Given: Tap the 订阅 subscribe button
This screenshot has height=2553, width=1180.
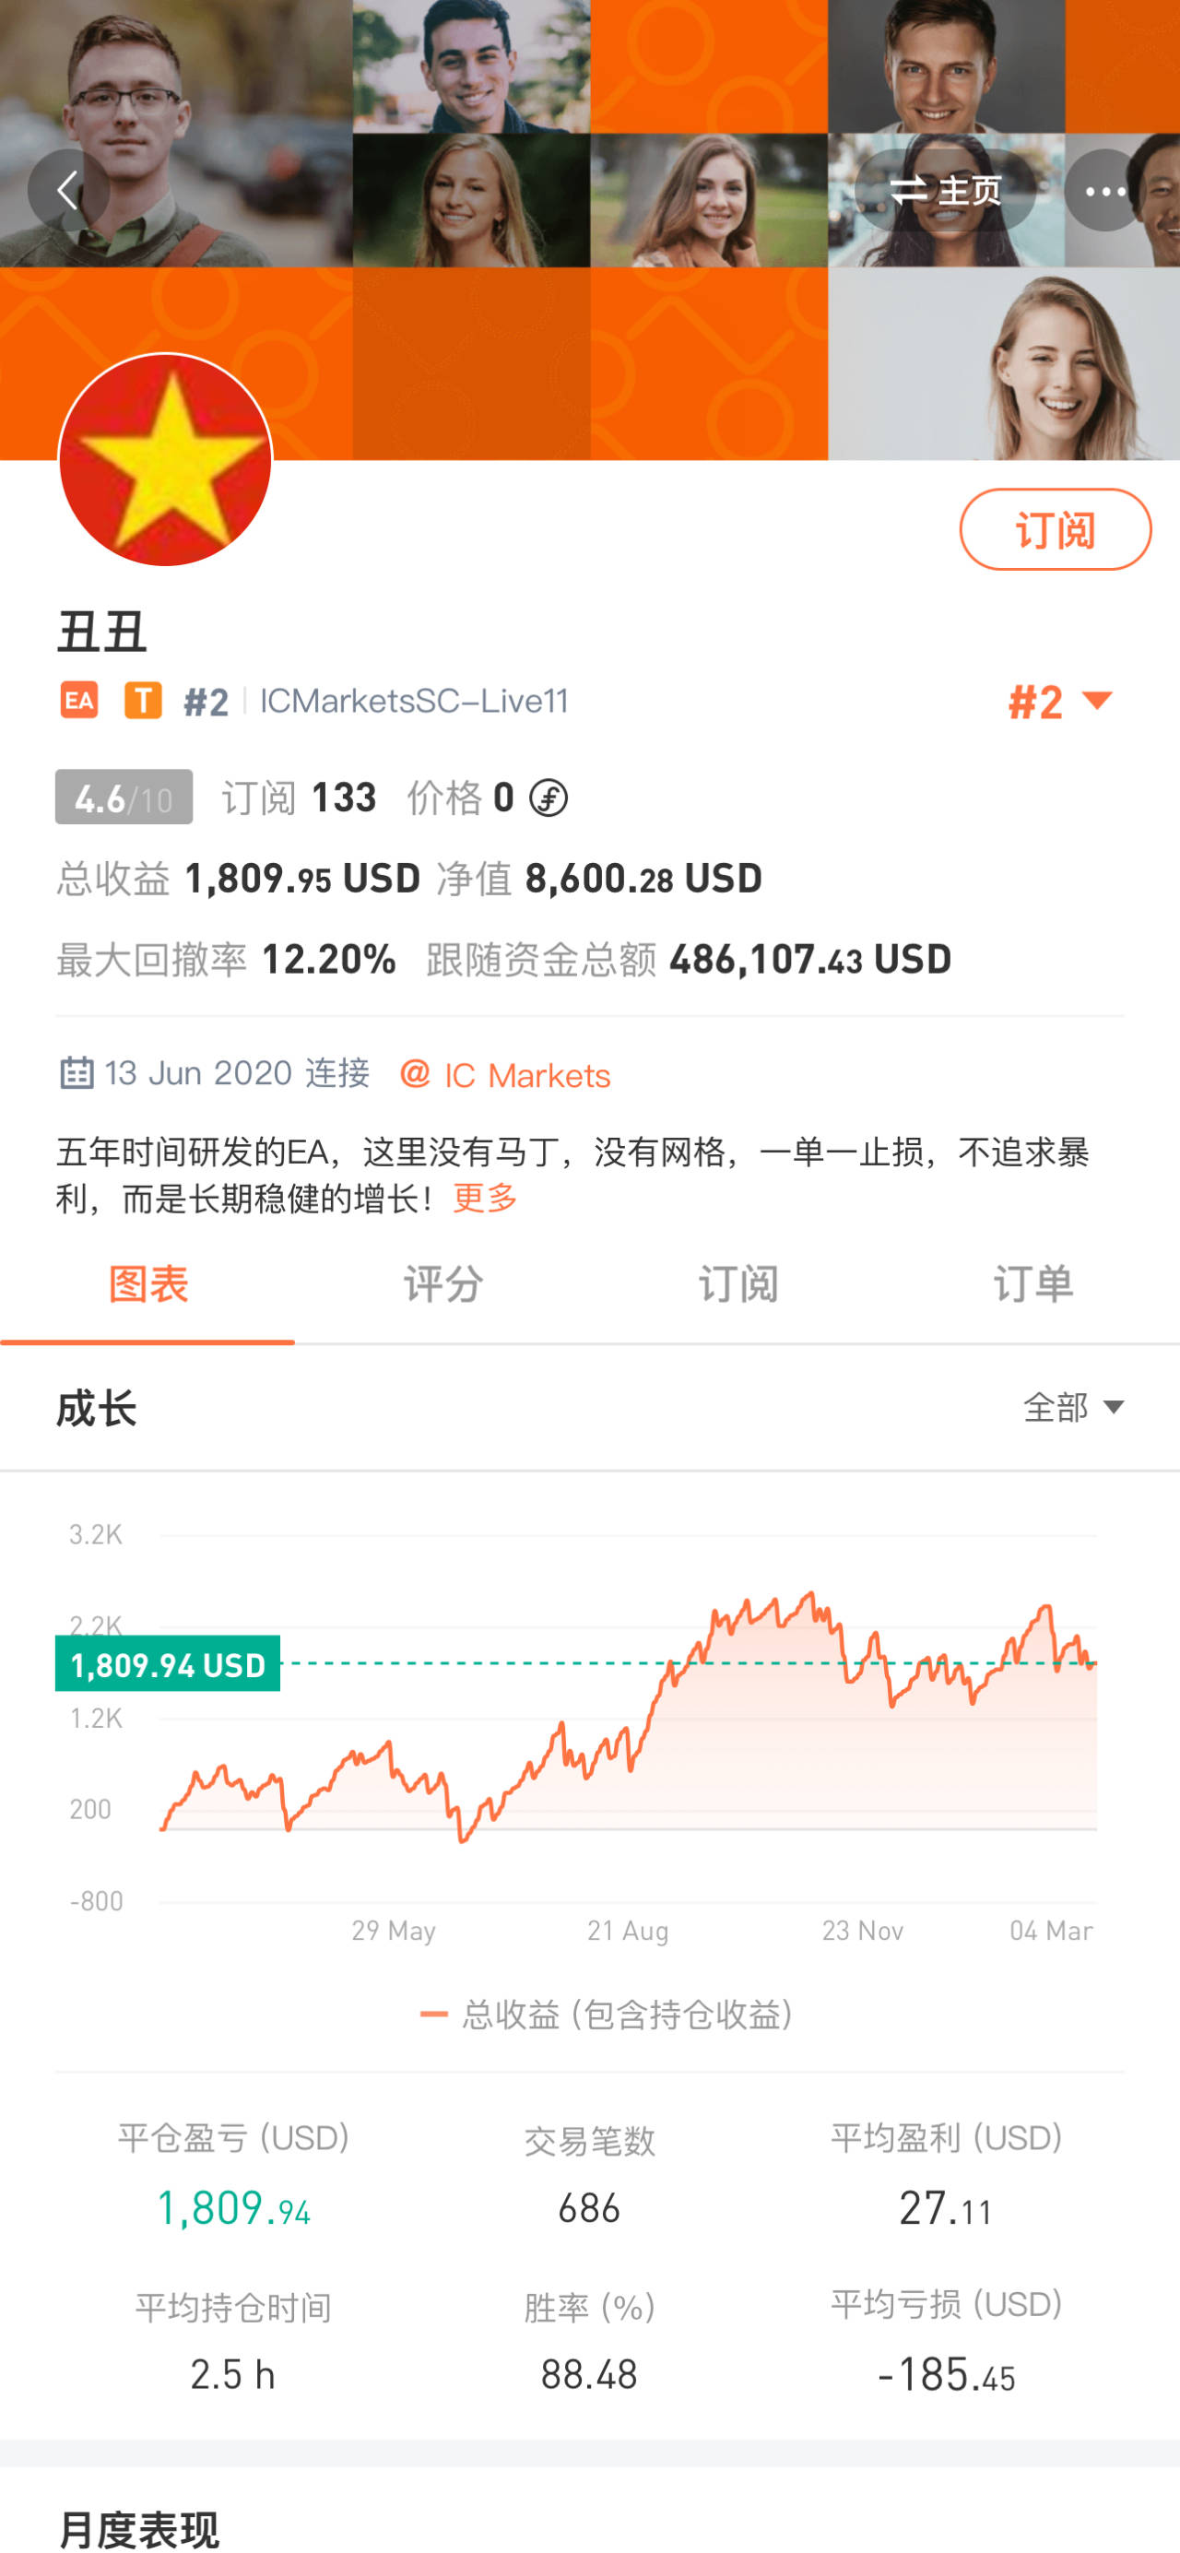Looking at the screenshot, I should point(1056,529).
